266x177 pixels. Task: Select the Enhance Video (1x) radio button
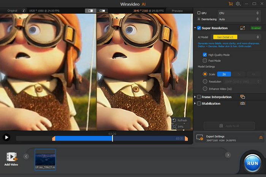[x=205, y=88]
